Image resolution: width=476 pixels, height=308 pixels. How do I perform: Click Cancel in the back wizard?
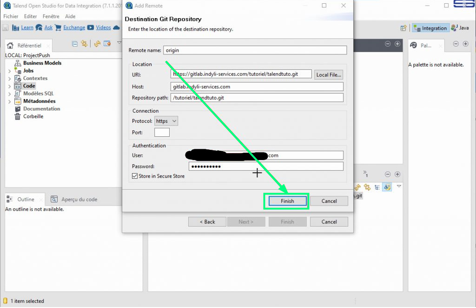[x=329, y=222]
